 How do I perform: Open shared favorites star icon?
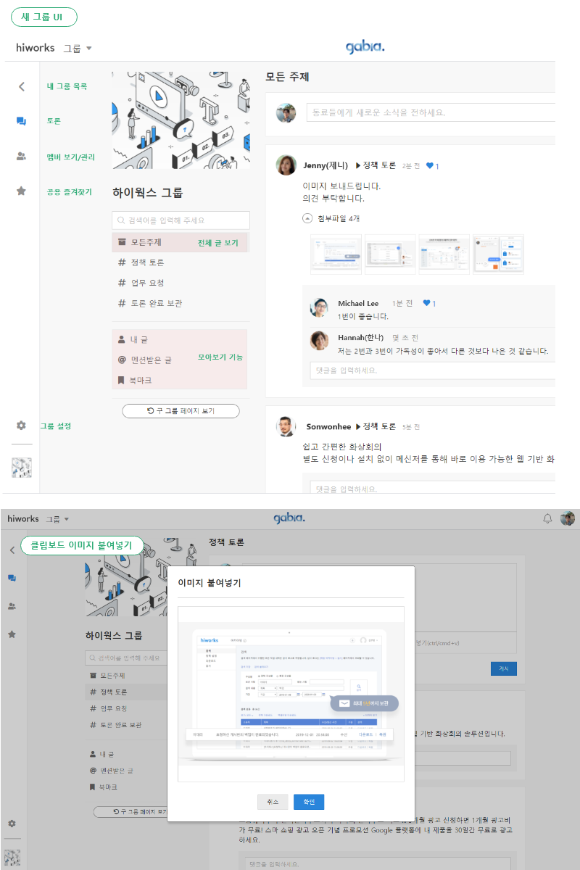(21, 191)
